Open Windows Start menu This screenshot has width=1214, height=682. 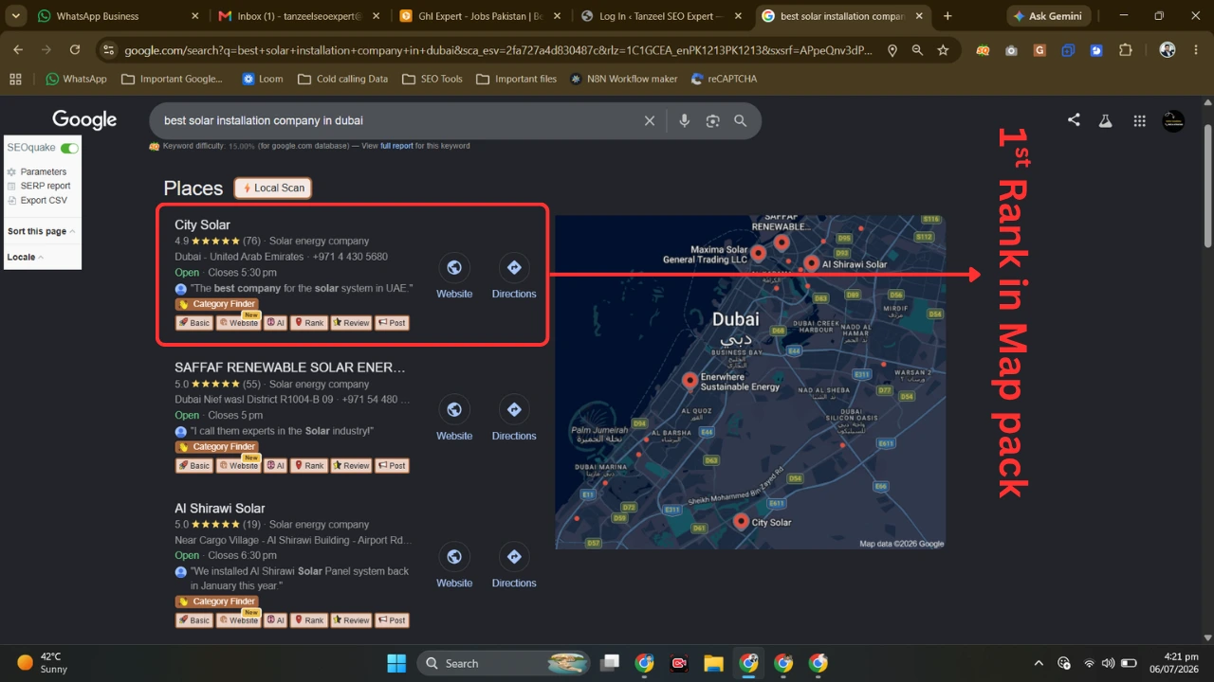coord(396,663)
